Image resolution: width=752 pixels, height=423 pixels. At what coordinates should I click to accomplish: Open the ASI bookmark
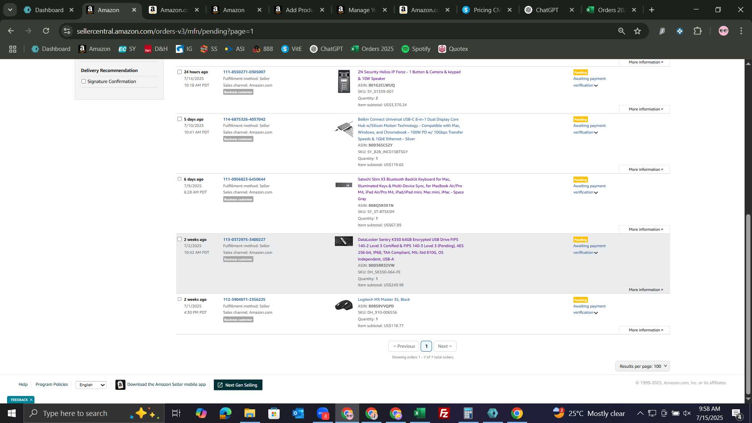235,49
